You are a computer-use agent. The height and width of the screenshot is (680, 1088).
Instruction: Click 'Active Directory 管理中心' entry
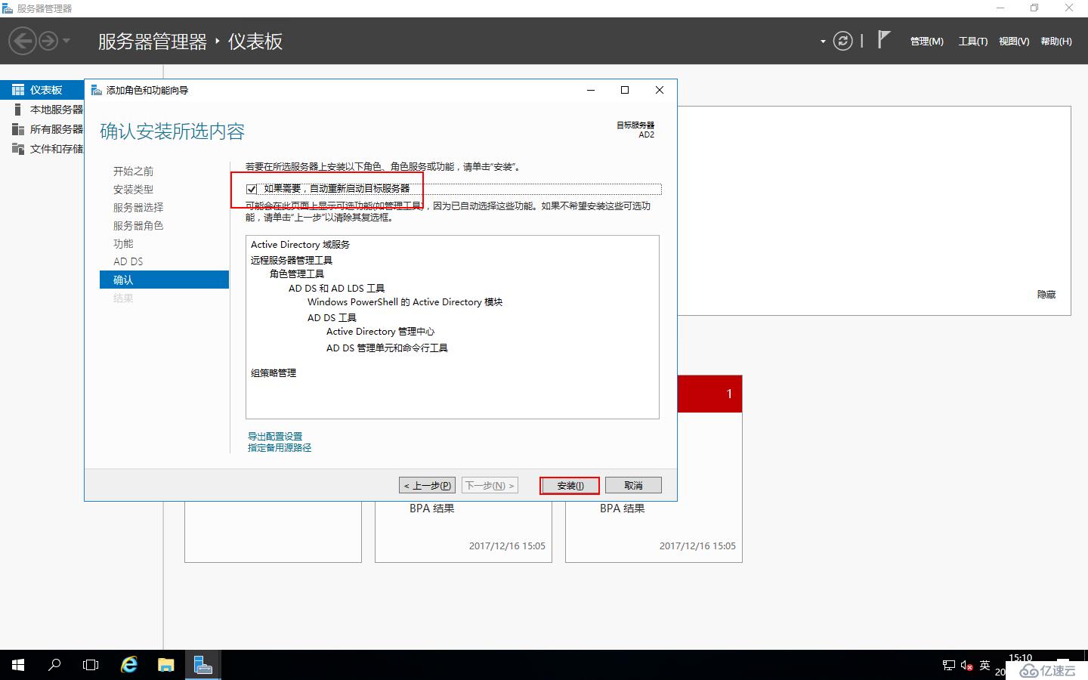(381, 332)
